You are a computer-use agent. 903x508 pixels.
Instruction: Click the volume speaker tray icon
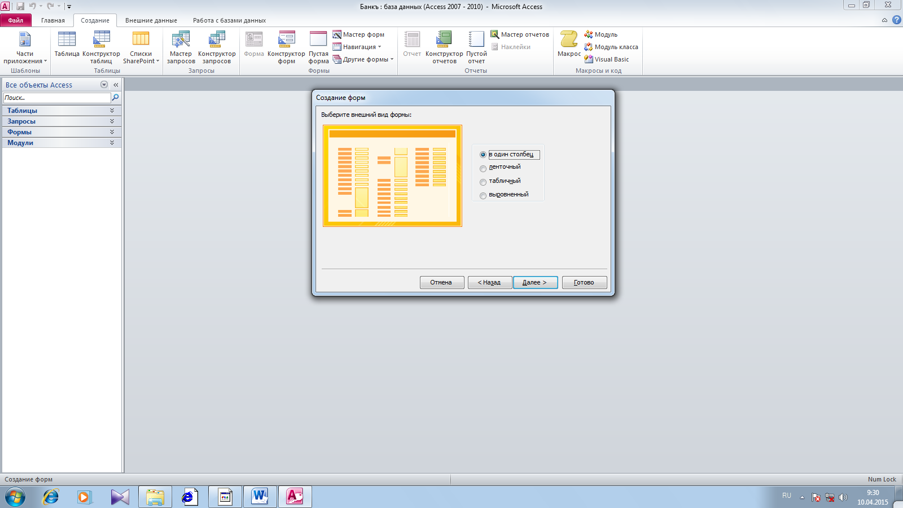(x=843, y=497)
